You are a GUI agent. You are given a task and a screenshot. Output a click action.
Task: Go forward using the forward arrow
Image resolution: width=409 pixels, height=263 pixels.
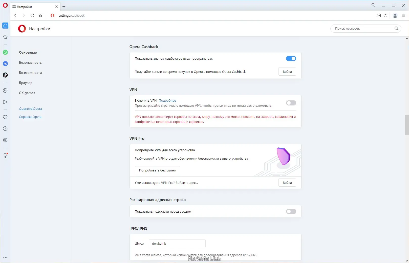click(24, 15)
